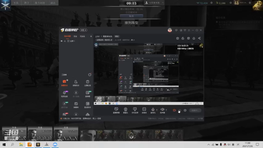
Task: Open the 房管助手 room manager tool
Action: point(76,83)
